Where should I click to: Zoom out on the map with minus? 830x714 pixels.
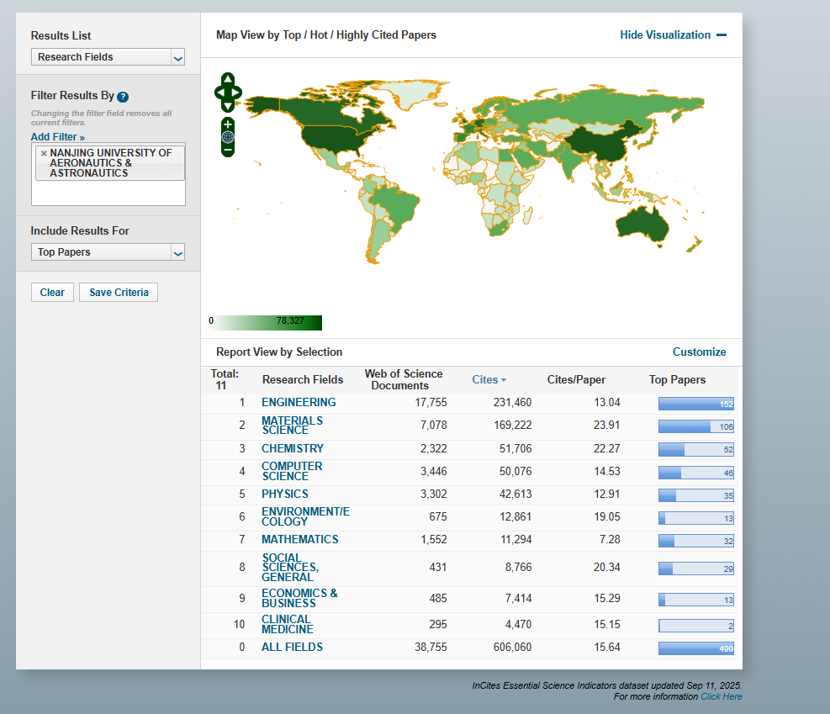pos(228,151)
